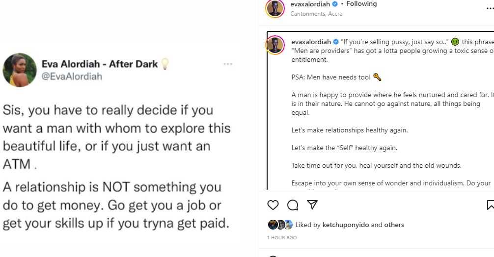Open the Cantonments, Accra location page
Image resolution: width=494 pixels, height=257 pixels.
point(316,14)
